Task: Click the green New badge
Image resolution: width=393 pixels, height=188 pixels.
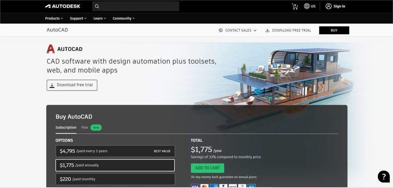Action: [96, 128]
